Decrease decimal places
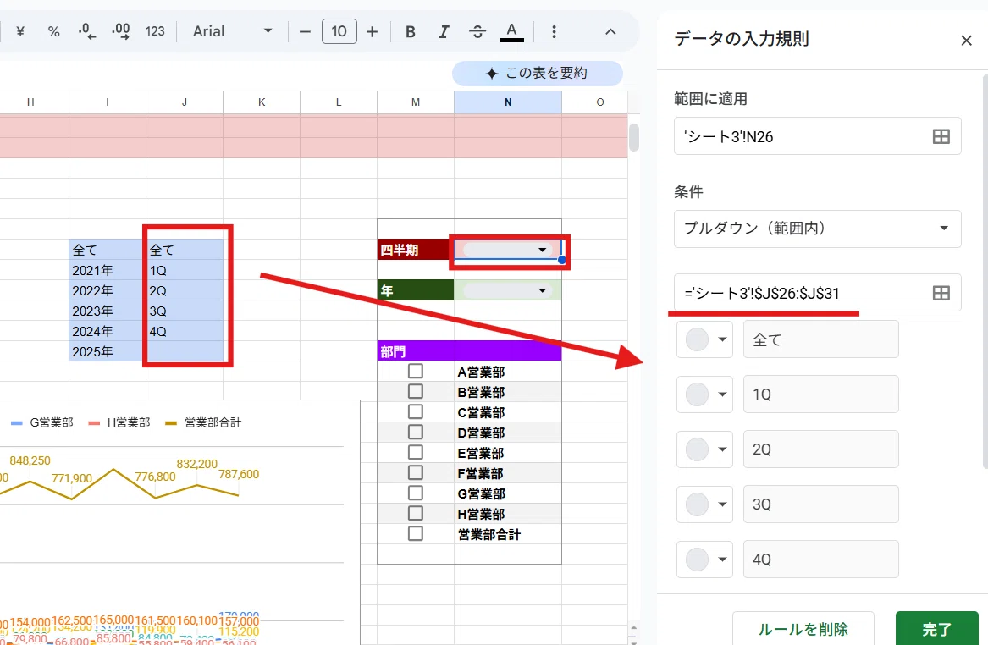The image size is (988, 645). coord(87,31)
